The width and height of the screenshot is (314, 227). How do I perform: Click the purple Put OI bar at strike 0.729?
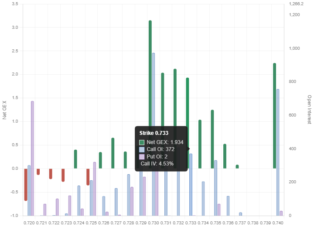[x=144, y=196]
